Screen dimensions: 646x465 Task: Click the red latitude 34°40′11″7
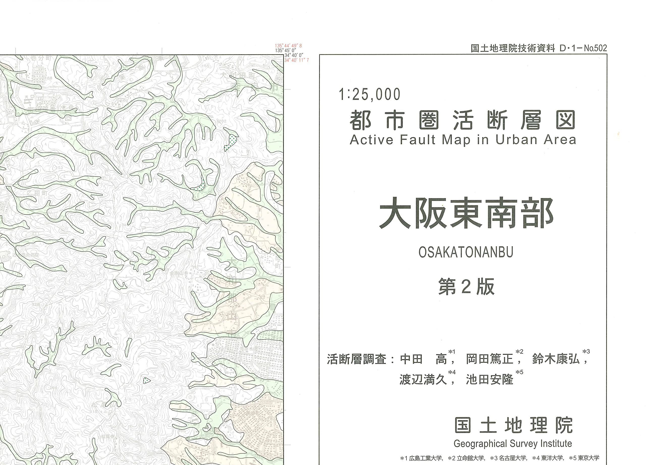(297, 60)
